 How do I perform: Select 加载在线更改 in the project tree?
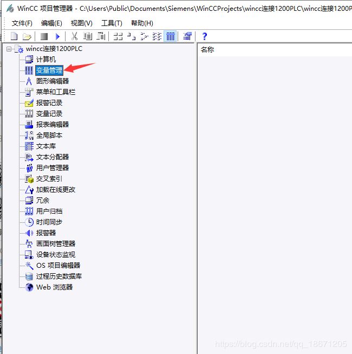click(x=56, y=189)
